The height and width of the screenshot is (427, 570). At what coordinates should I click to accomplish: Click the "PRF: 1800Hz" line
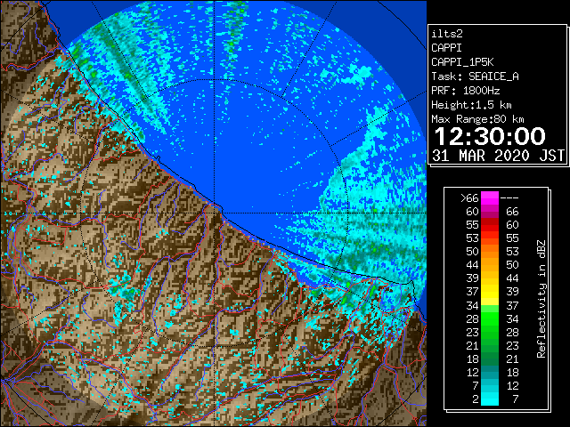465,91
